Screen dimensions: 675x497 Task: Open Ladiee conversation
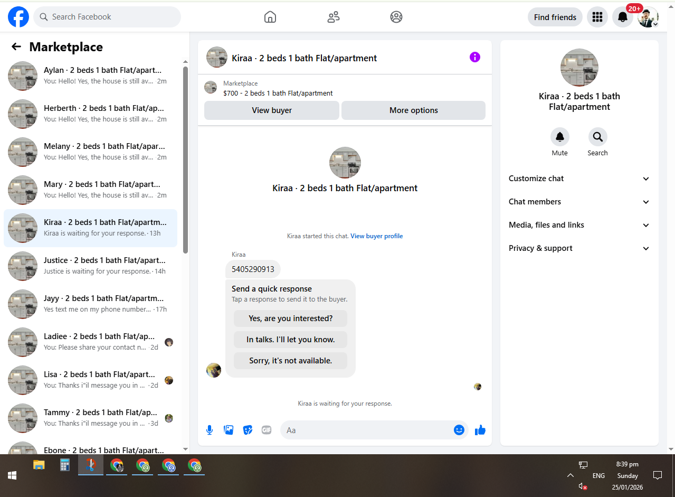click(91, 342)
